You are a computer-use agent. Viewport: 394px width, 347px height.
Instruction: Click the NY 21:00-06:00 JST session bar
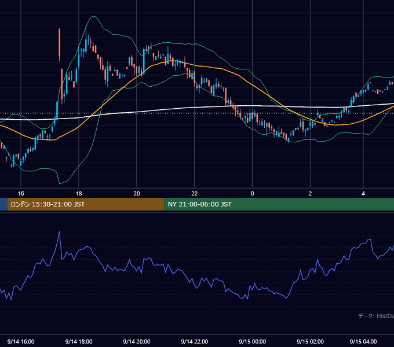tap(279, 204)
